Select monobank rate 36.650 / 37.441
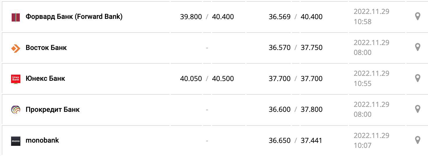Screen dimensions: 428x156 (x=295, y=141)
